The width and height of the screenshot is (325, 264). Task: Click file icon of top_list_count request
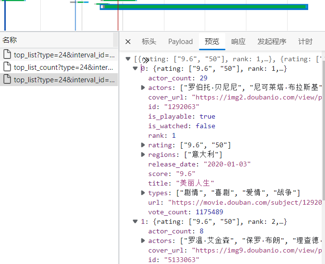pos(7,67)
